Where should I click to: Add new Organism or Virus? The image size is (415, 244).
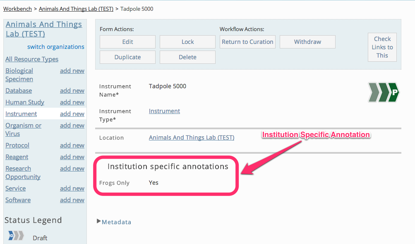(72, 126)
